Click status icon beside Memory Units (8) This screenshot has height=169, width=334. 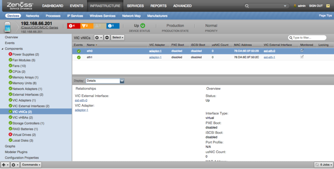pos(10,83)
